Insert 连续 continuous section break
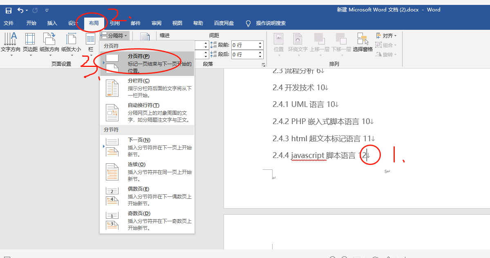Screen dimensions: 490x258 pyautogui.click(x=147, y=171)
